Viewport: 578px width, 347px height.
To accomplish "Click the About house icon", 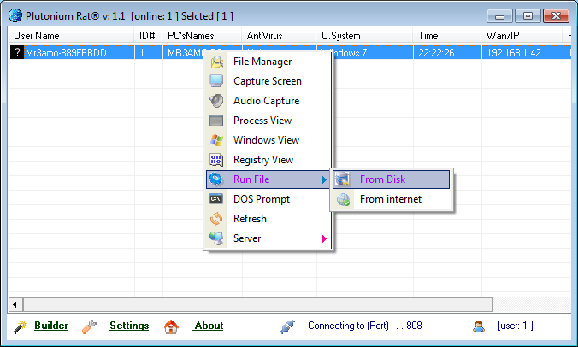I will coord(171,326).
